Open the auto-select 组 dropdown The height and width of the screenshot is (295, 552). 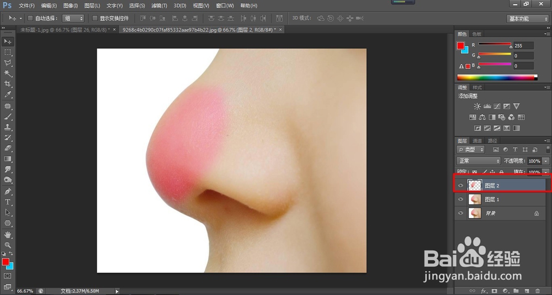pos(73,18)
